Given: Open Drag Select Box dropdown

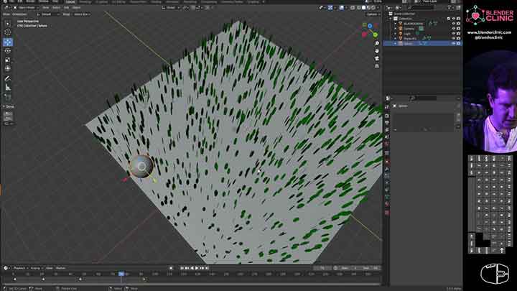Looking at the screenshot, I should [82, 14].
